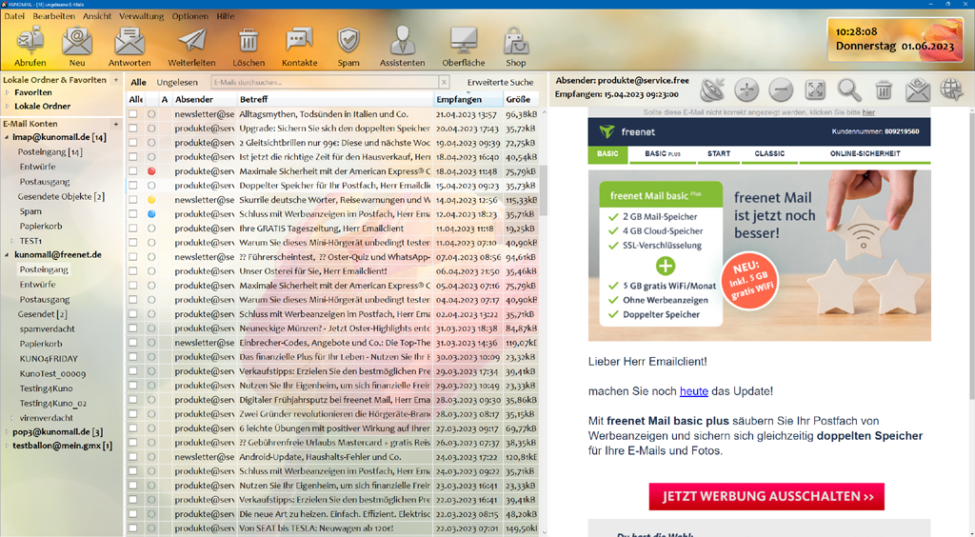975x537 pixels.
Task: Select checkbox of 2 Gleitsichtbrillen email
Action: pyautogui.click(x=133, y=142)
